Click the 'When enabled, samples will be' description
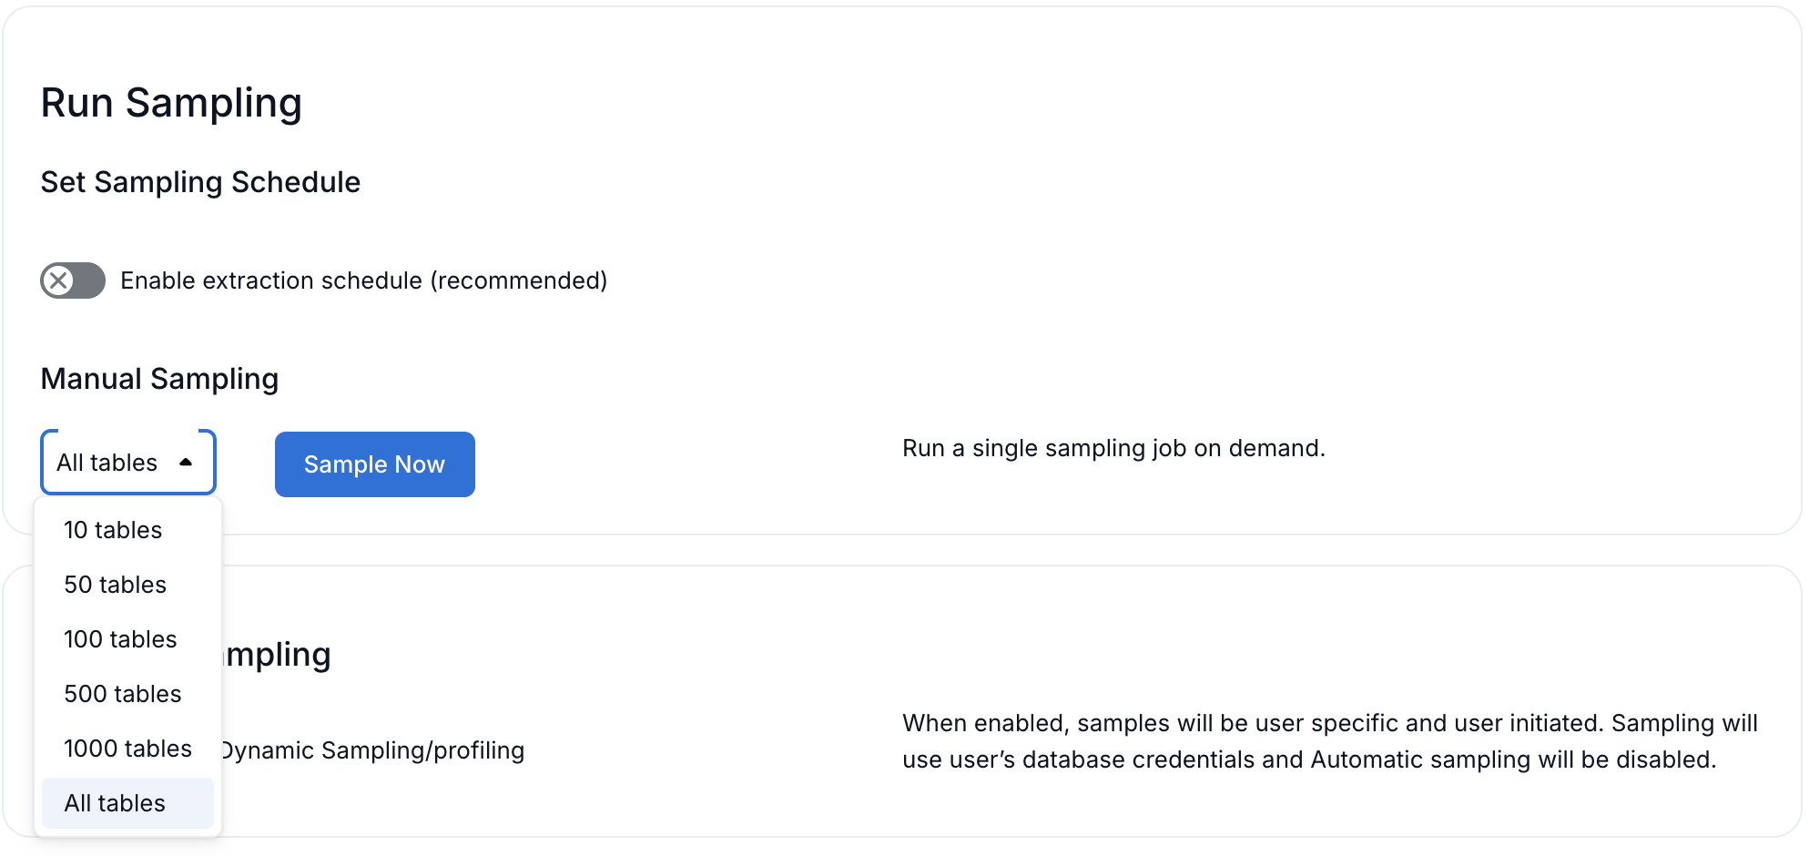Screen dimensions: 1819x856 (1329, 723)
